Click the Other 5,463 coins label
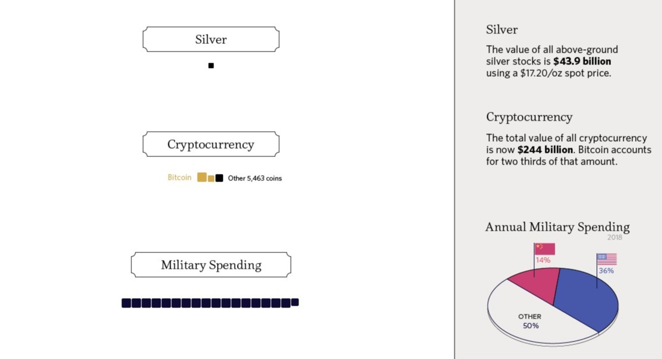The width and height of the screenshot is (662, 359). 254,178
